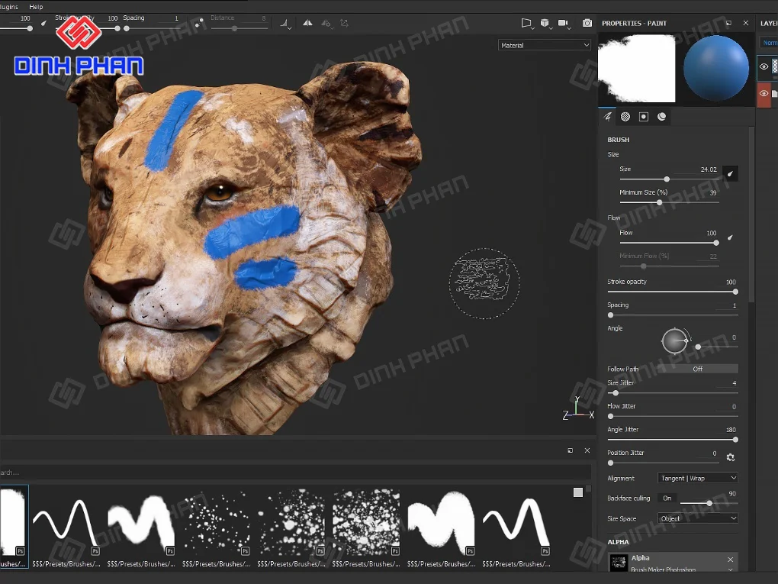Click the Normal blend mode button
This screenshot has height=584, width=778.
coord(770,42)
